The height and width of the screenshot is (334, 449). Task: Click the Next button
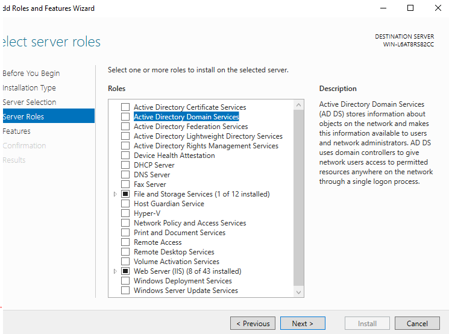coord(303,323)
